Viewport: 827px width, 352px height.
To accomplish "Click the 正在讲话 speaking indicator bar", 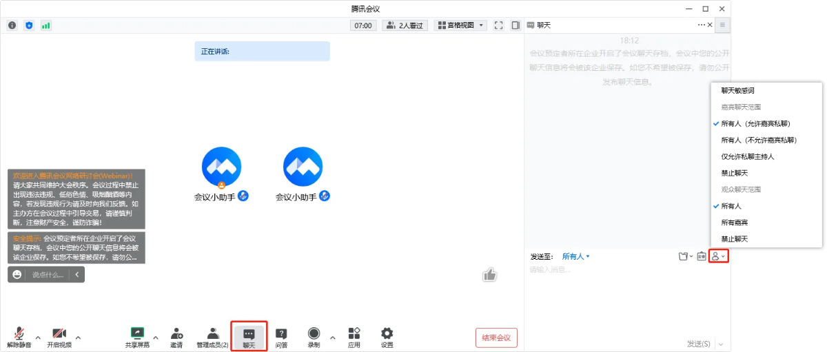I will click(x=262, y=51).
